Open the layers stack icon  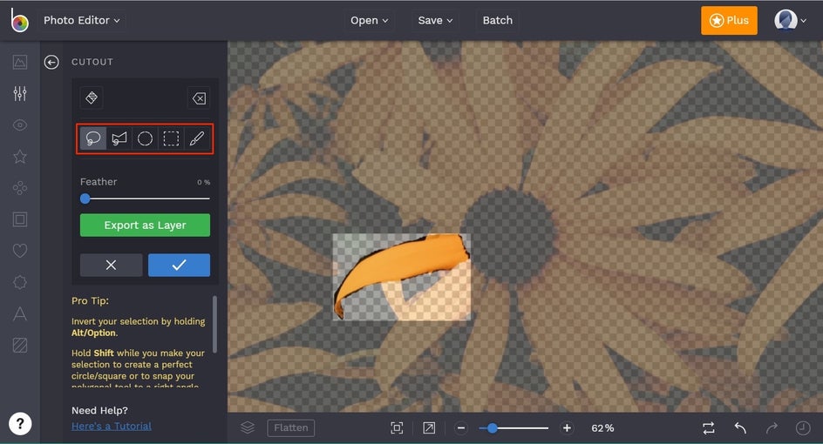[x=248, y=427]
